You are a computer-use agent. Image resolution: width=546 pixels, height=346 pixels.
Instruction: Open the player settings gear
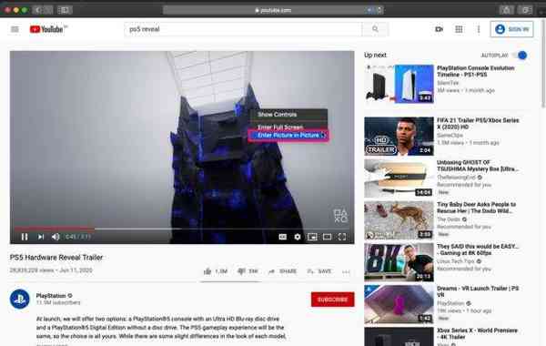(x=298, y=237)
